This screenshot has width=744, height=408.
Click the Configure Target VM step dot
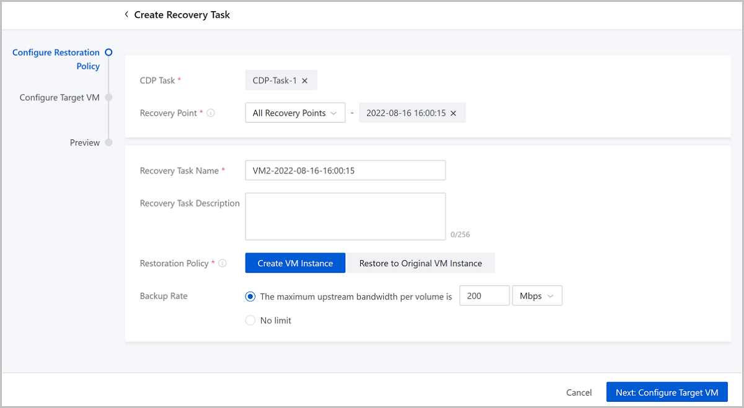click(108, 97)
